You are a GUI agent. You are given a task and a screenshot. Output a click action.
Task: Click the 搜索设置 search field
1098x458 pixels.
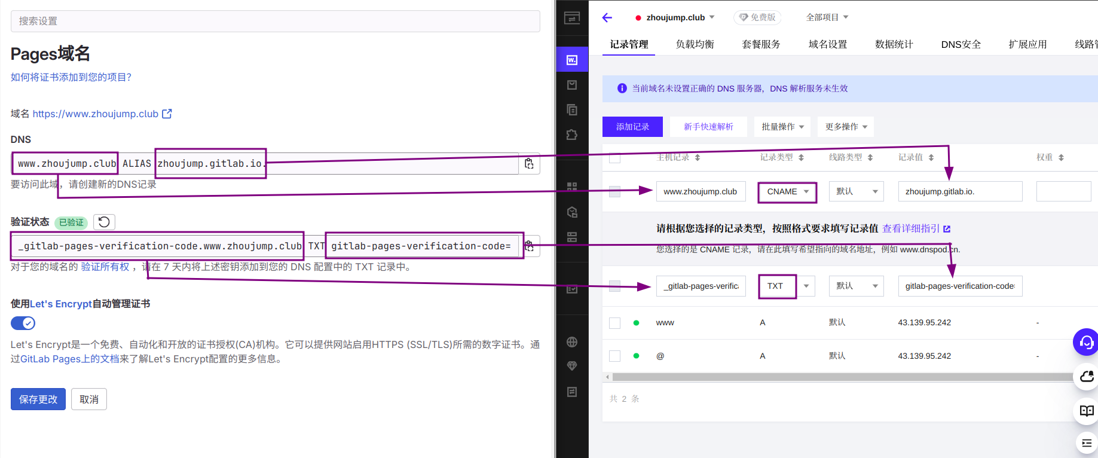[276, 21]
